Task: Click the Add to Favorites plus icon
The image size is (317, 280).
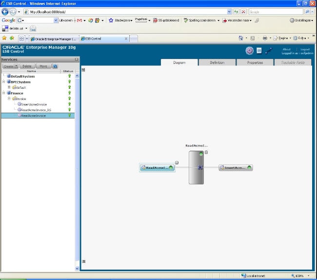Action: (12, 38)
